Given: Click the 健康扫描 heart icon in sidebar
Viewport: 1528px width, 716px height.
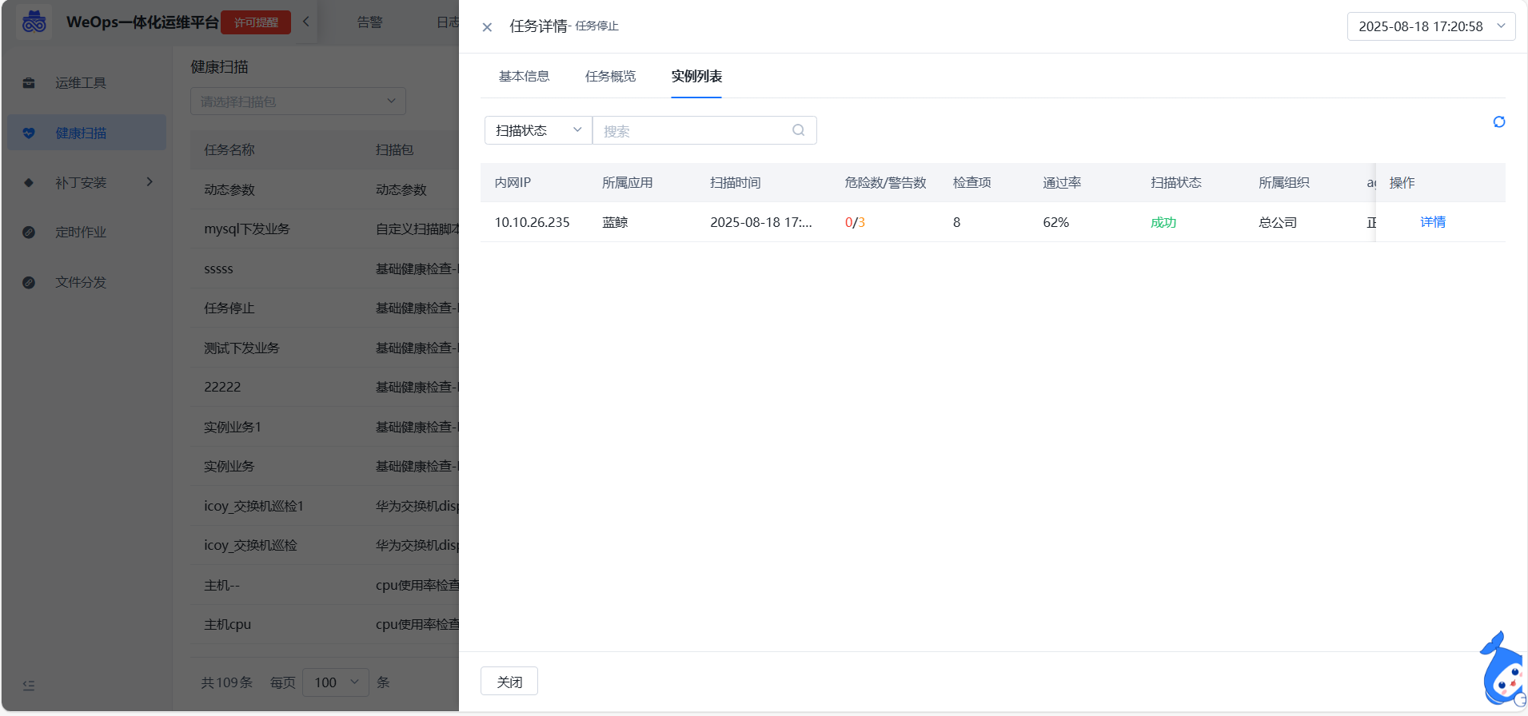Looking at the screenshot, I should 29,133.
